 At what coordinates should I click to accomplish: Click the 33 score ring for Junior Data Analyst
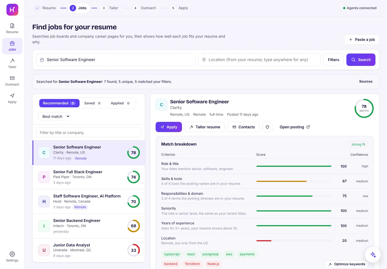tap(134, 250)
